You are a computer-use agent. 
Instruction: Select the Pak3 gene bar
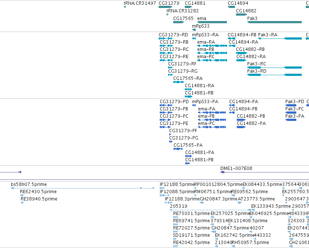pyautogui.click(x=275, y=22)
